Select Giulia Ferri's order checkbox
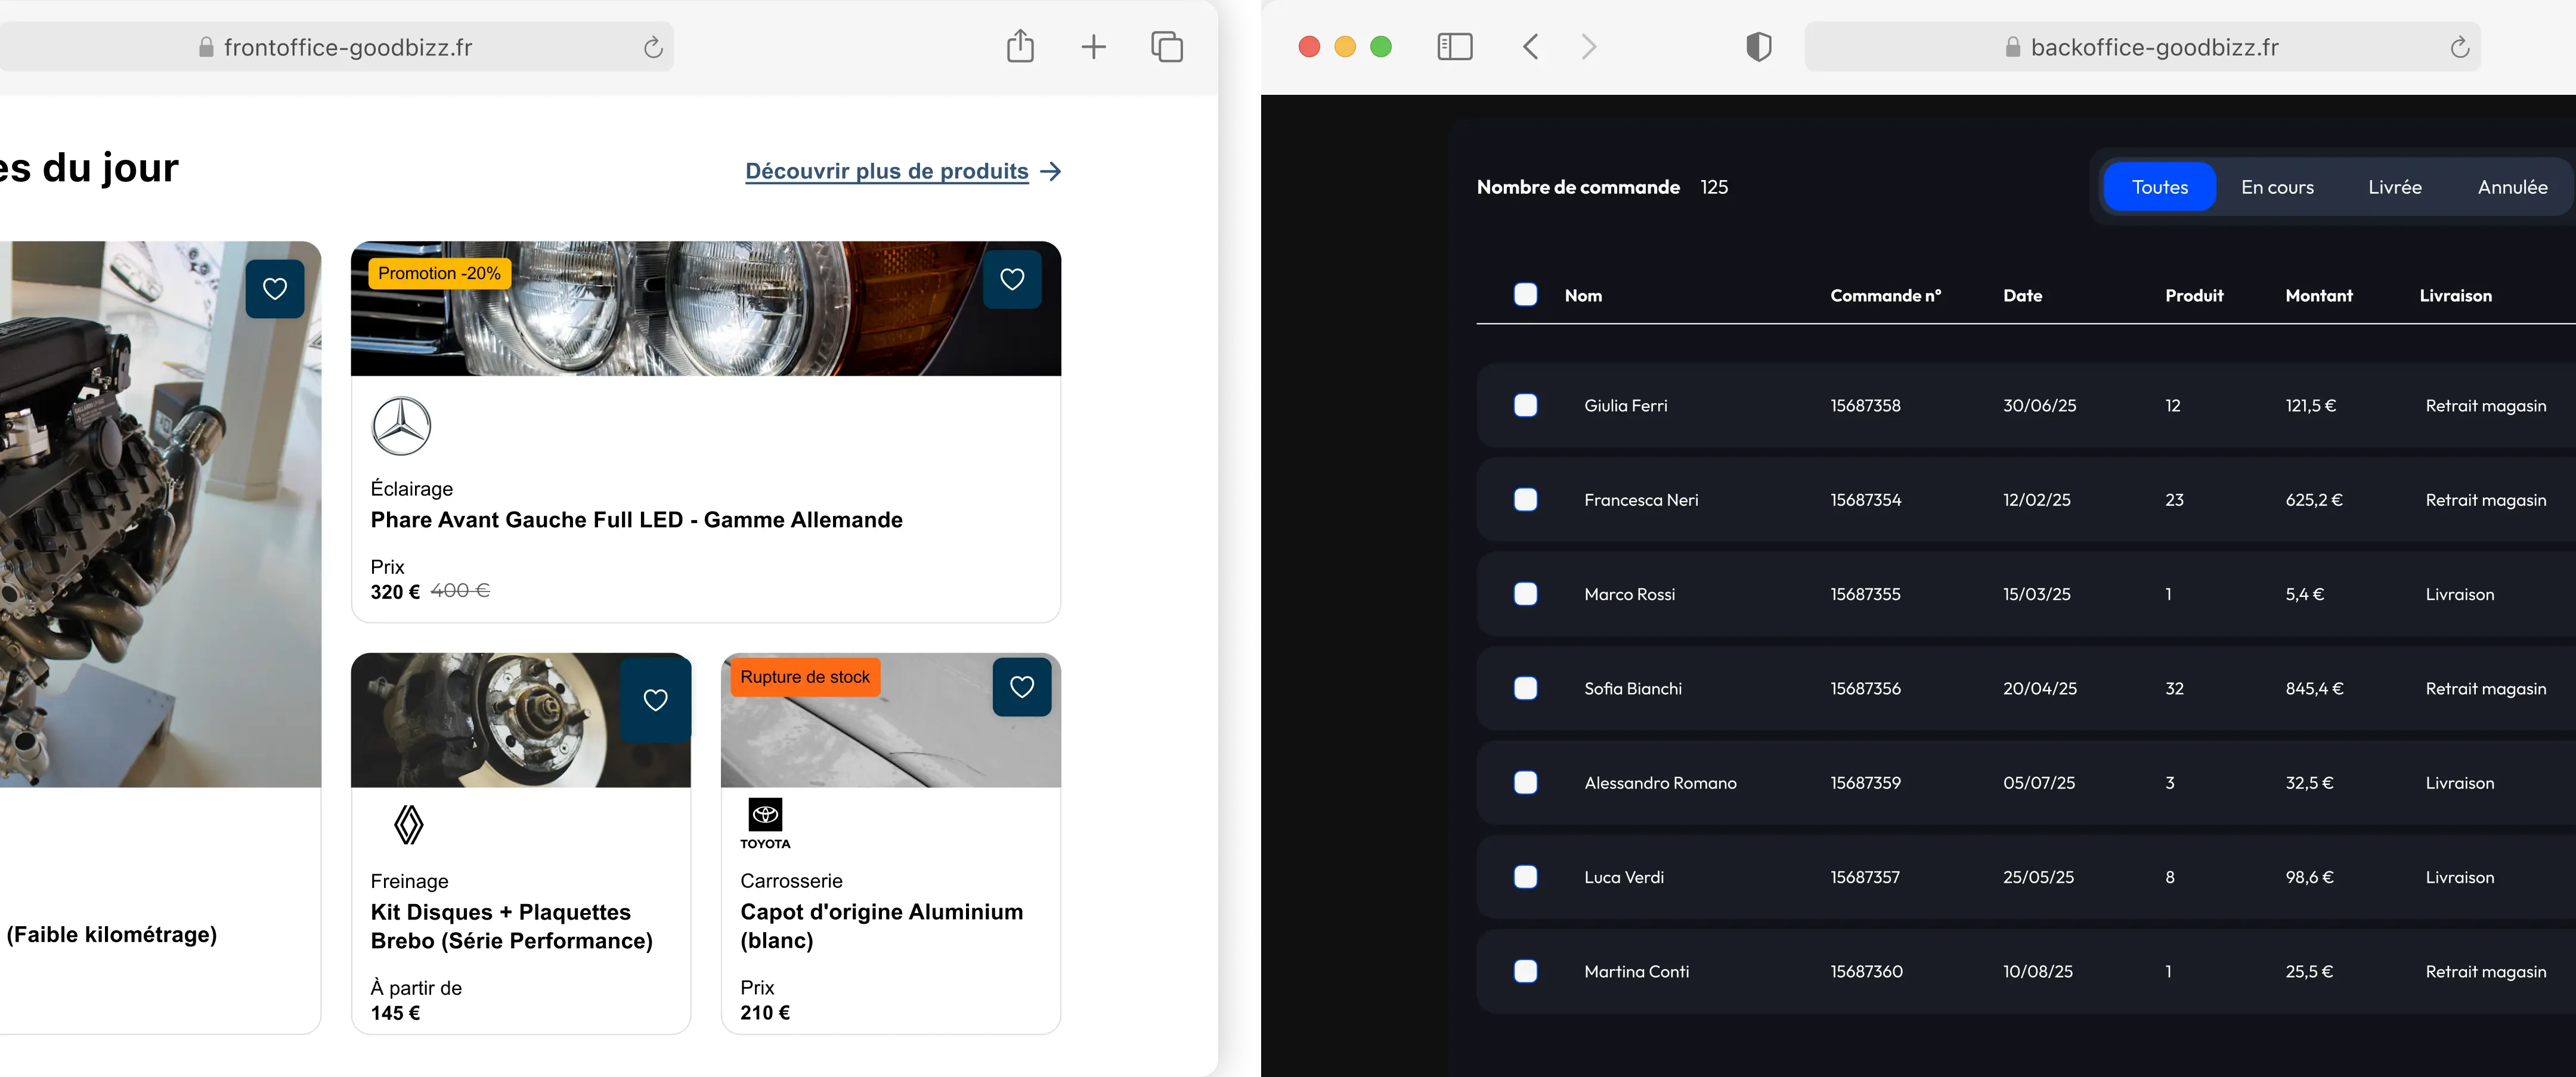This screenshot has width=2576, height=1077. pos(1525,405)
